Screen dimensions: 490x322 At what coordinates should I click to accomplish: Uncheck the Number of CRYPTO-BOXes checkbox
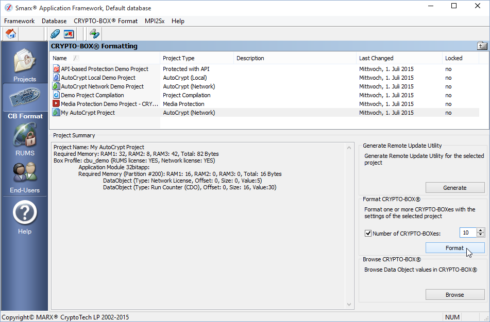pyautogui.click(x=368, y=233)
